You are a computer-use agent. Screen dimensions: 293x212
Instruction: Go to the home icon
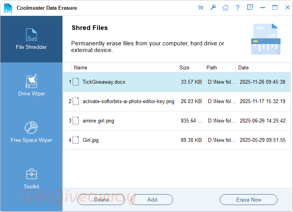point(225,8)
